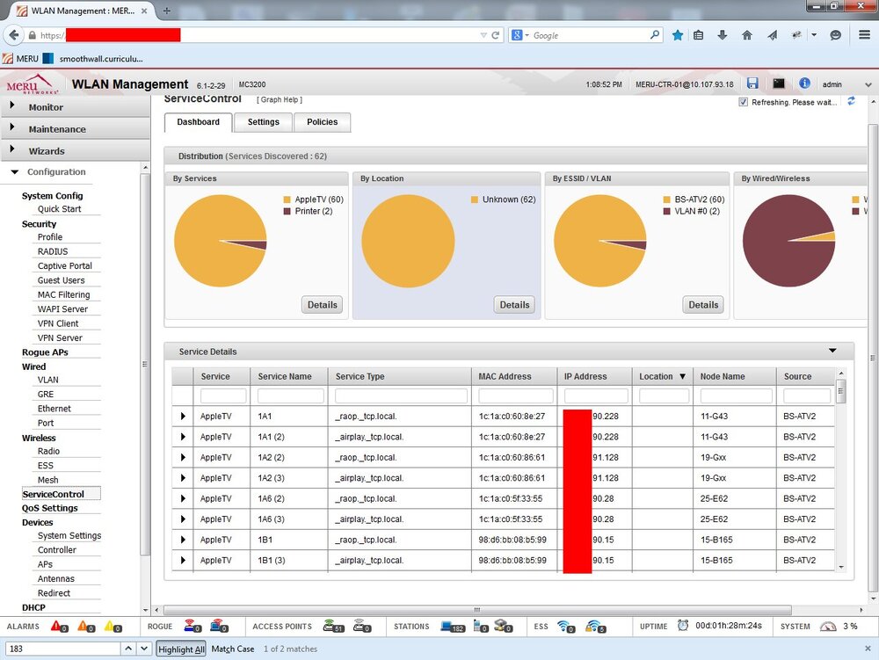Open the admin dropdown arrow

coord(868,84)
